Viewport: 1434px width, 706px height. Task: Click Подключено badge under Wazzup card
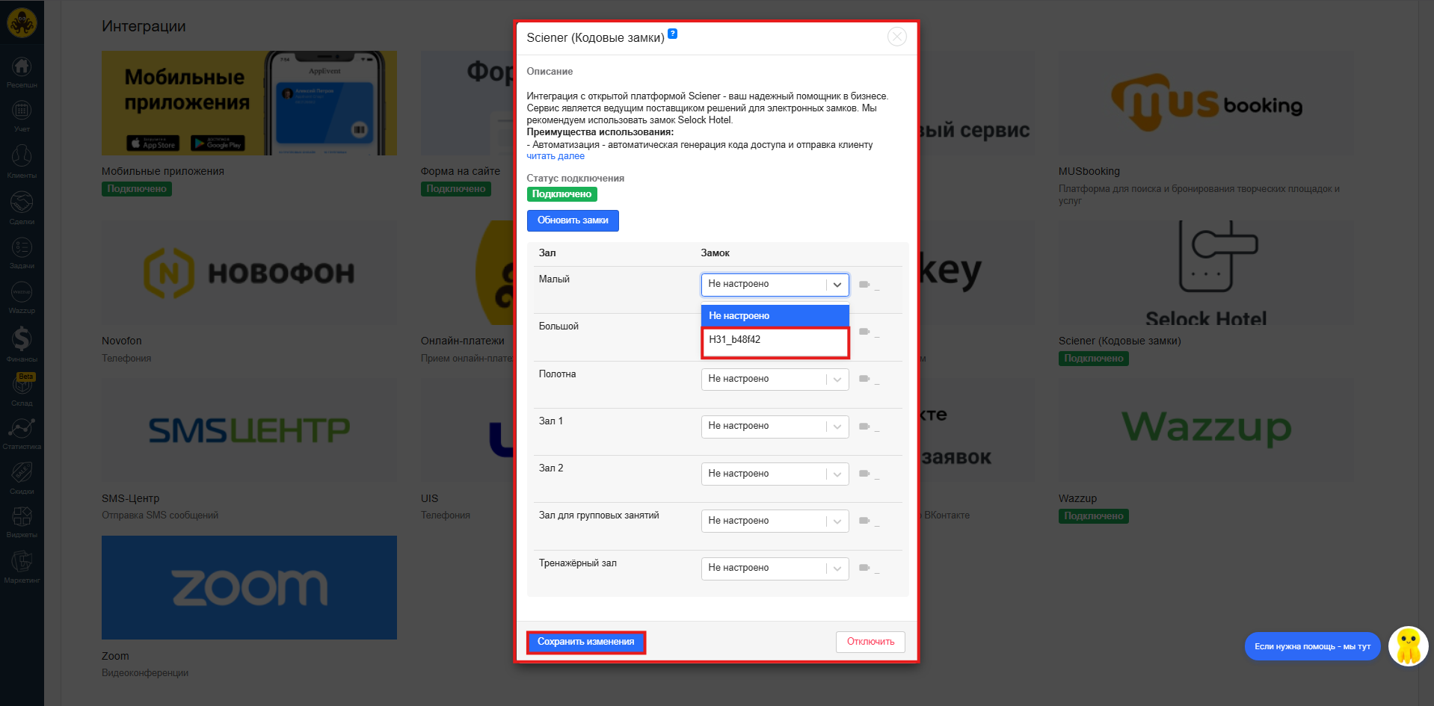pyautogui.click(x=1093, y=516)
